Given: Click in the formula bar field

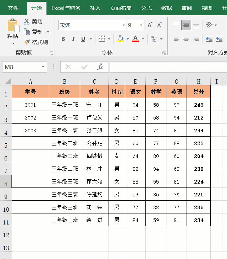Looking at the screenshot, I should pos(168,67).
